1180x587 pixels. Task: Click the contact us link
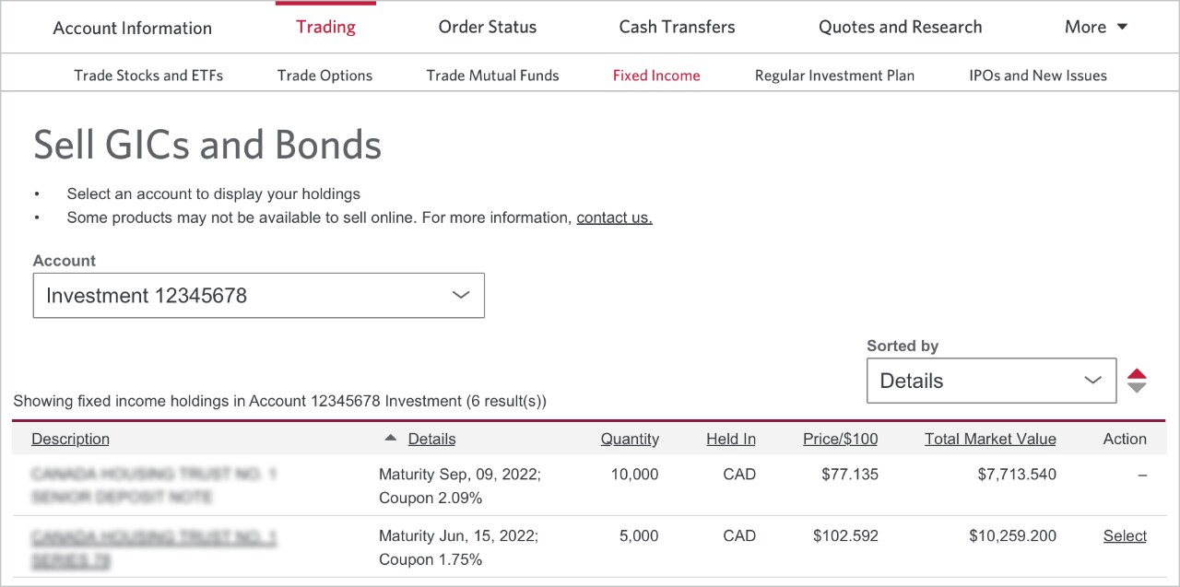pyautogui.click(x=614, y=217)
